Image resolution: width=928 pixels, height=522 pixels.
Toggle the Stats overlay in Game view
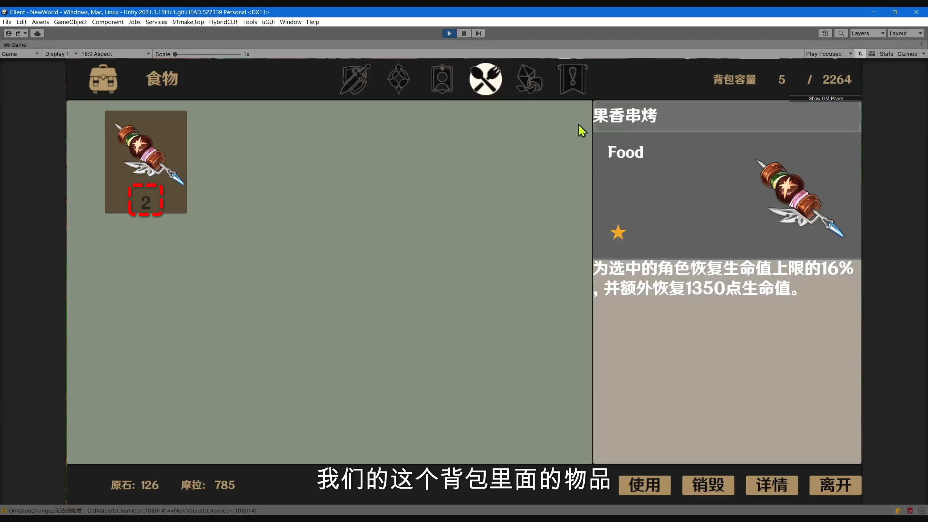886,54
